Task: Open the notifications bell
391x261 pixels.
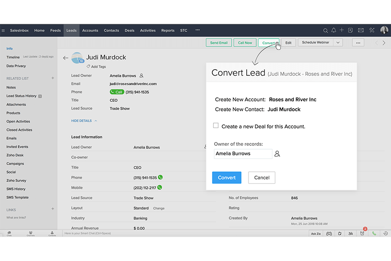Action: pyautogui.click(x=334, y=30)
